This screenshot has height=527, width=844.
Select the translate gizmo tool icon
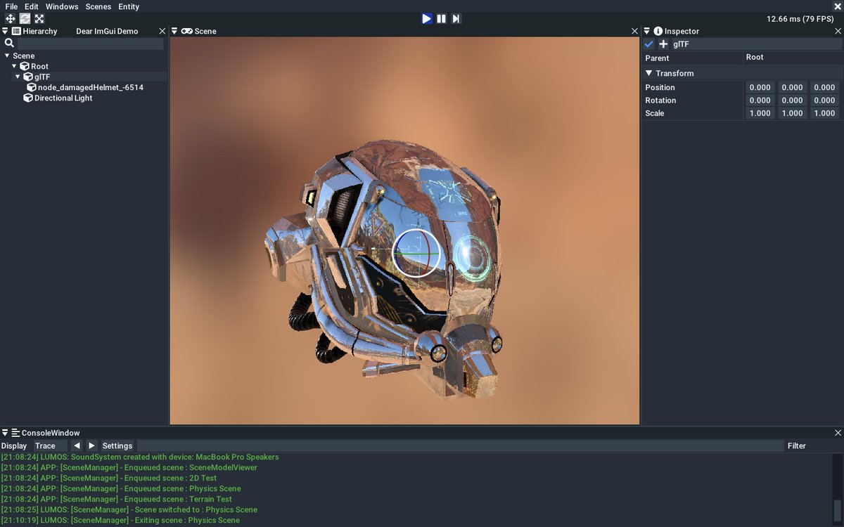click(10, 18)
